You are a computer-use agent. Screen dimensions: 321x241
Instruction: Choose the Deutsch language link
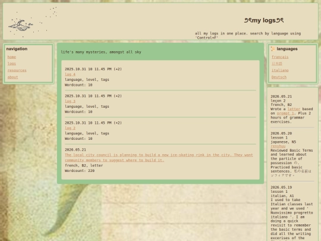coord(279,77)
